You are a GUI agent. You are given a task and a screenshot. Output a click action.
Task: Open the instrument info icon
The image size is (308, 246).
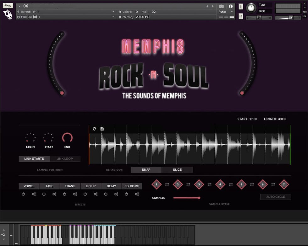(231, 6)
